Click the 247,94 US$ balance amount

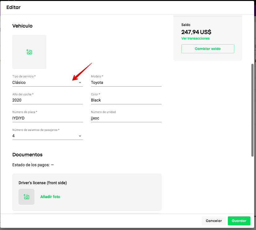(x=196, y=32)
